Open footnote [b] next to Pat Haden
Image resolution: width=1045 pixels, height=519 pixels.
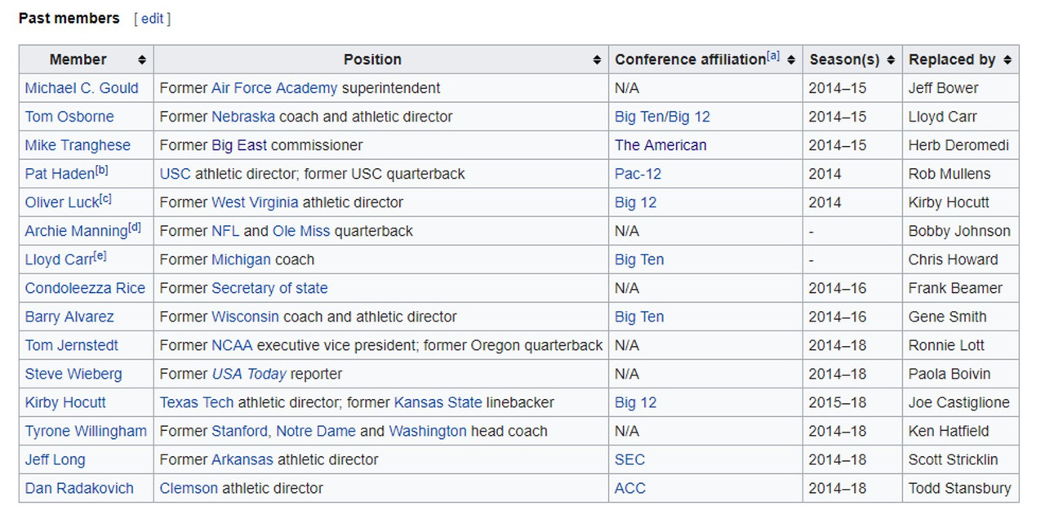pyautogui.click(x=102, y=170)
